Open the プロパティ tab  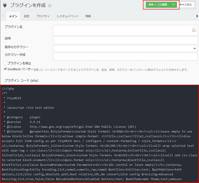[43, 16]
